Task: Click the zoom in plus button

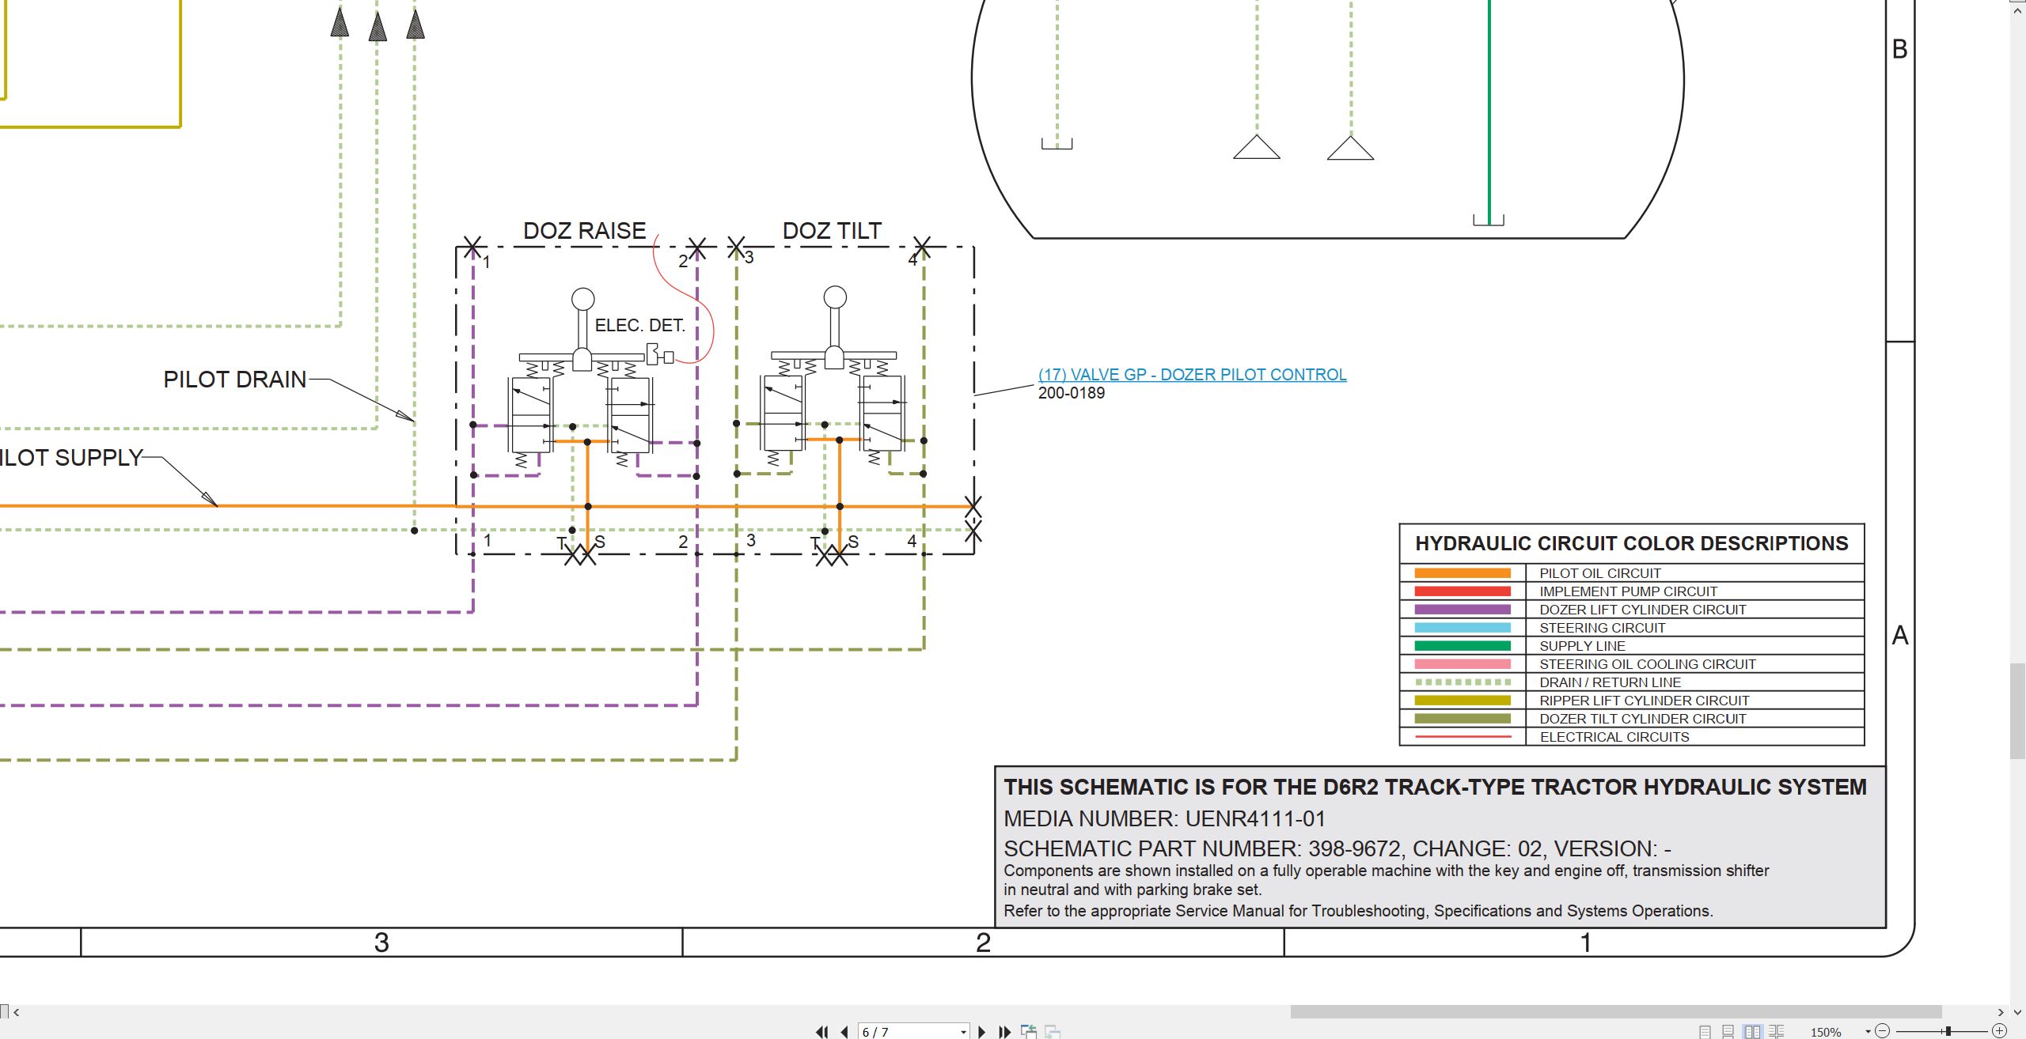Action: point(1999,1031)
